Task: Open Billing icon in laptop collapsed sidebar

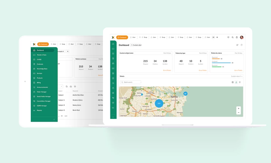Action: click(x=113, y=78)
